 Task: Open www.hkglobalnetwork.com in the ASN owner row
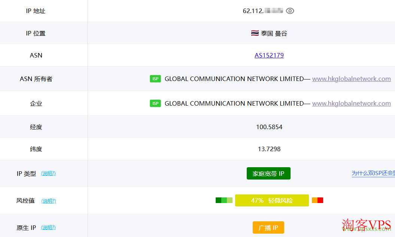pyautogui.click(x=351, y=79)
